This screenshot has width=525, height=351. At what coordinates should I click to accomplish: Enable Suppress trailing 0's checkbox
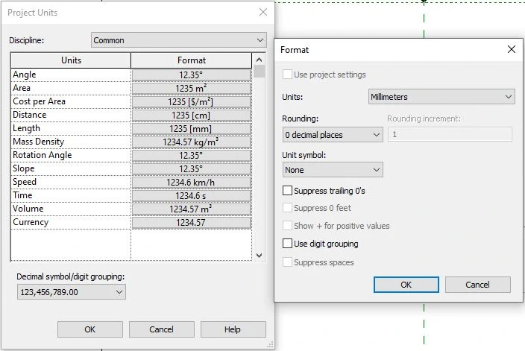[288, 192]
